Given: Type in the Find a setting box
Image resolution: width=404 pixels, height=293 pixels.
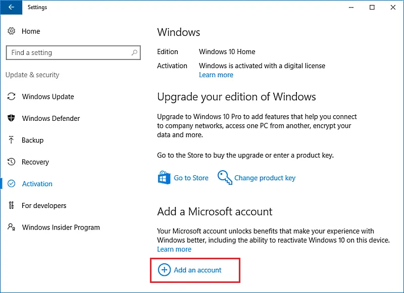Looking at the screenshot, I should (x=68, y=52).
